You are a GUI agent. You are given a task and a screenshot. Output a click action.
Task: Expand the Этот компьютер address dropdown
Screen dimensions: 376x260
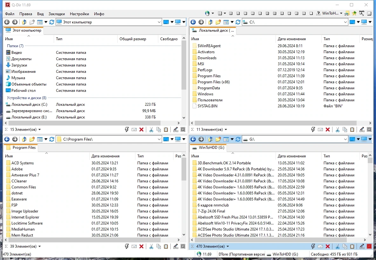coord(159,22)
